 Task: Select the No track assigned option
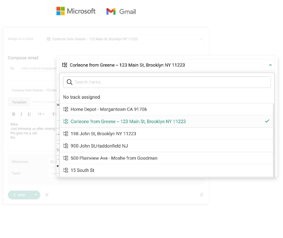click(x=81, y=97)
